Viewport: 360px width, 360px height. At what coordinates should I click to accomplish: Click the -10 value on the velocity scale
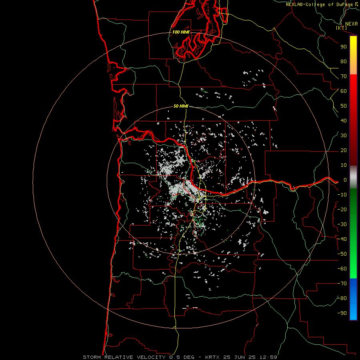click(x=342, y=195)
